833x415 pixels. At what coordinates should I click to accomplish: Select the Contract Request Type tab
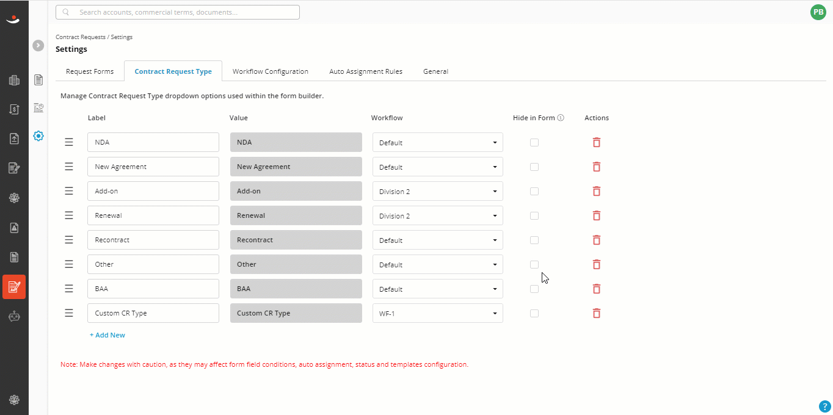pyautogui.click(x=173, y=71)
